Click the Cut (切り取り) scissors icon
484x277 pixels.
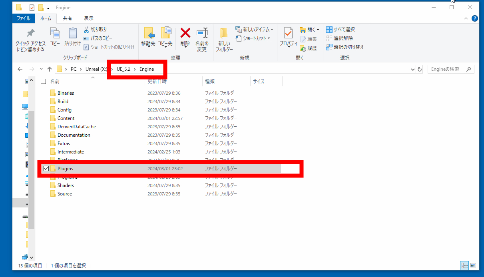coord(86,30)
